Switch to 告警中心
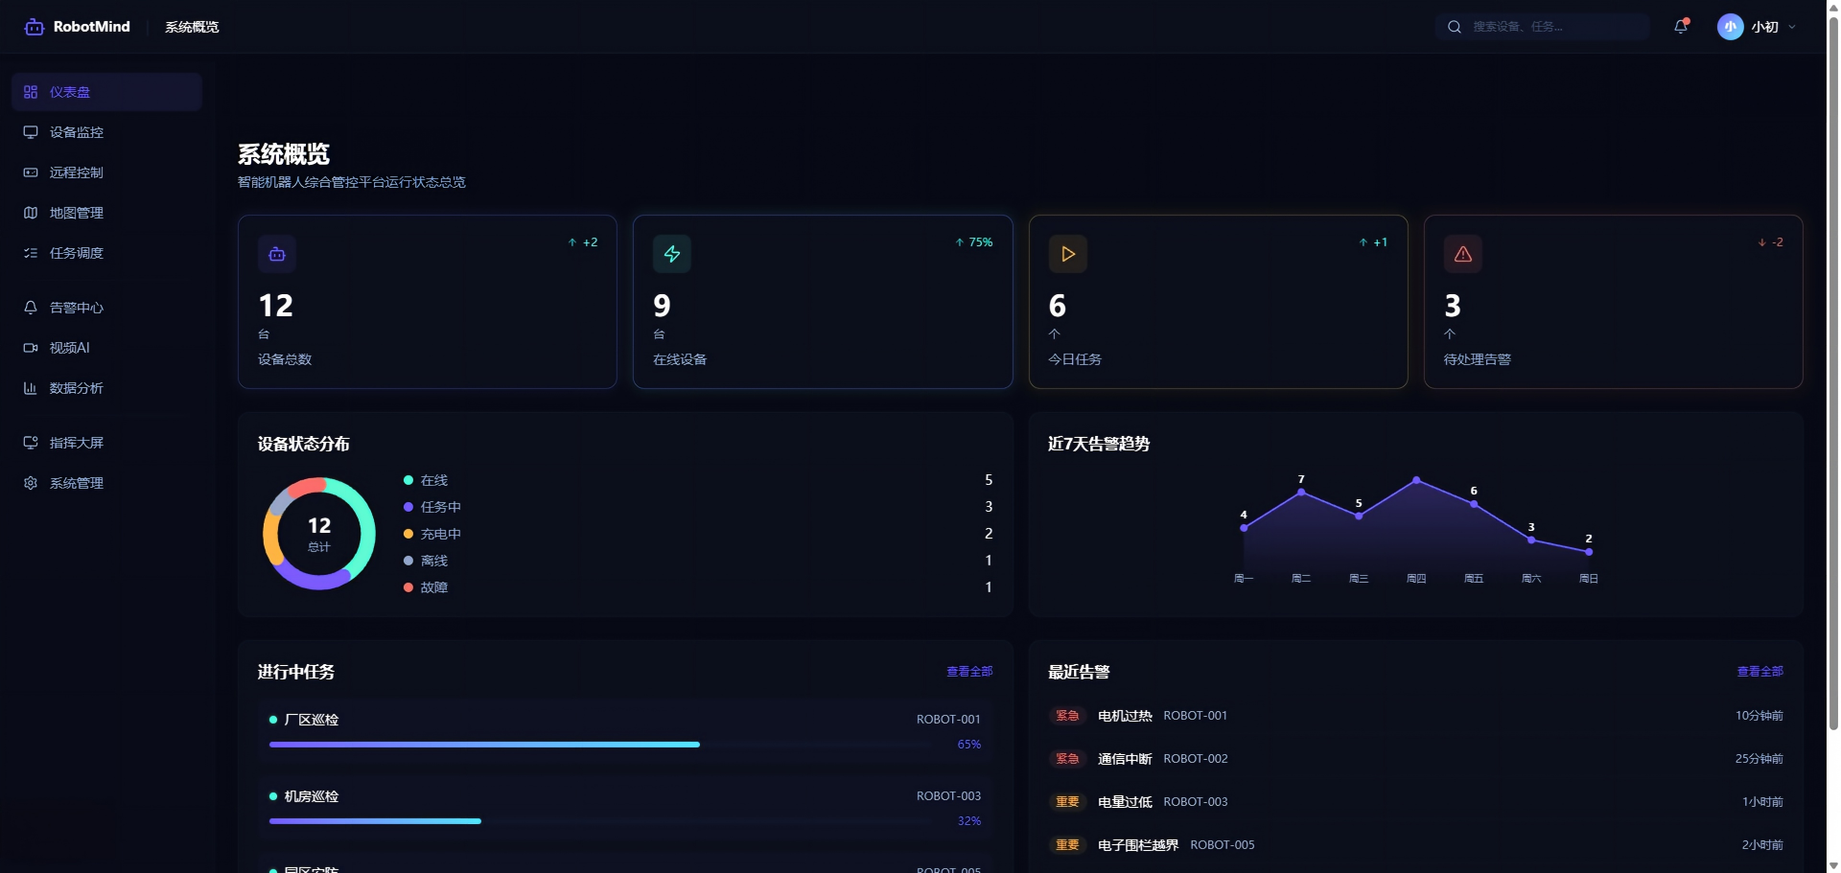This screenshot has width=1841, height=873. [106, 308]
